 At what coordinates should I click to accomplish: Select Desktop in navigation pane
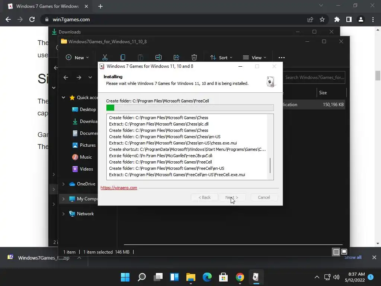(84, 109)
